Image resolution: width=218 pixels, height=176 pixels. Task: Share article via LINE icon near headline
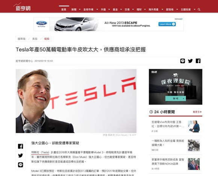(x=183, y=61)
